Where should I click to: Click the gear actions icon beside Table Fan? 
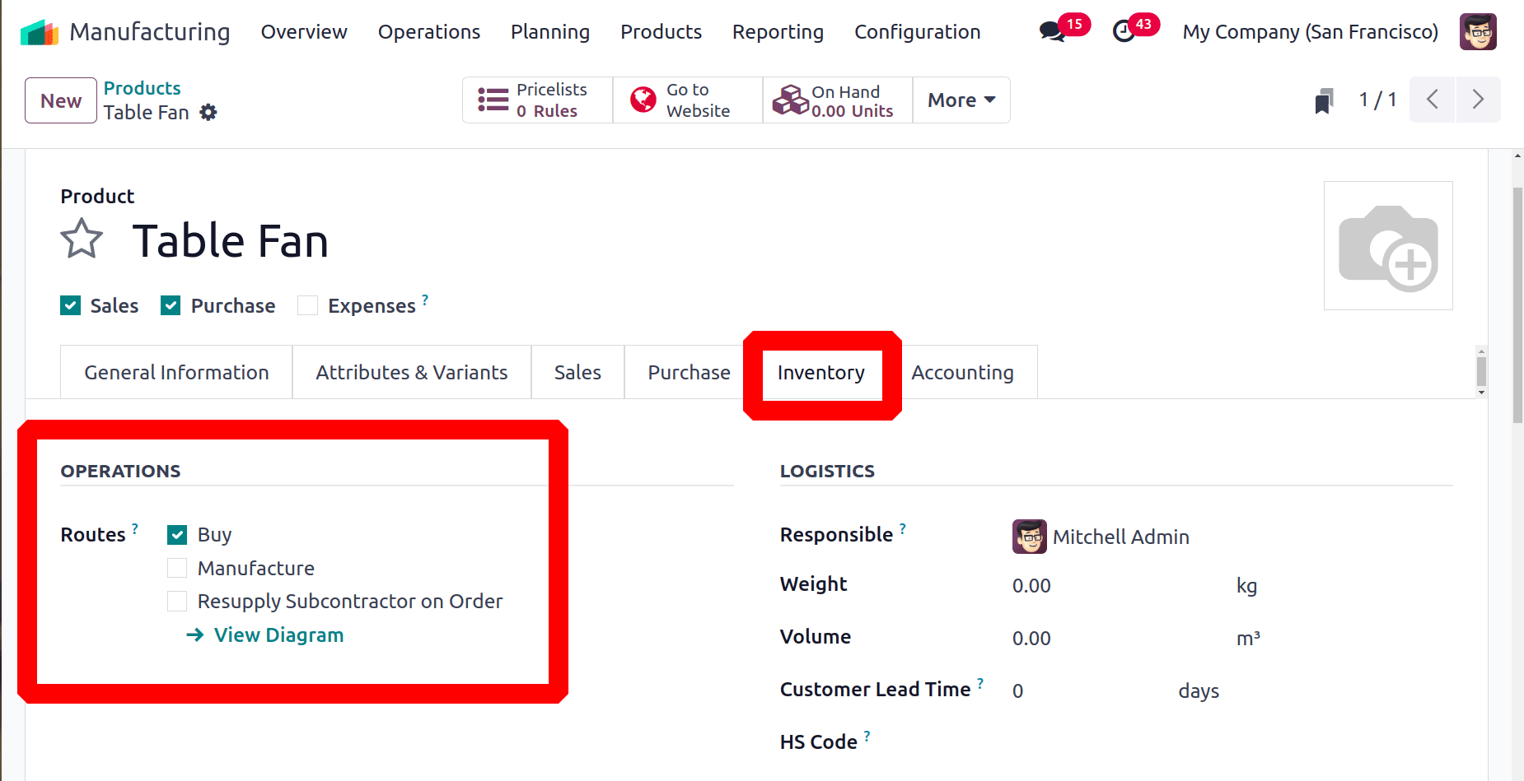(x=208, y=112)
